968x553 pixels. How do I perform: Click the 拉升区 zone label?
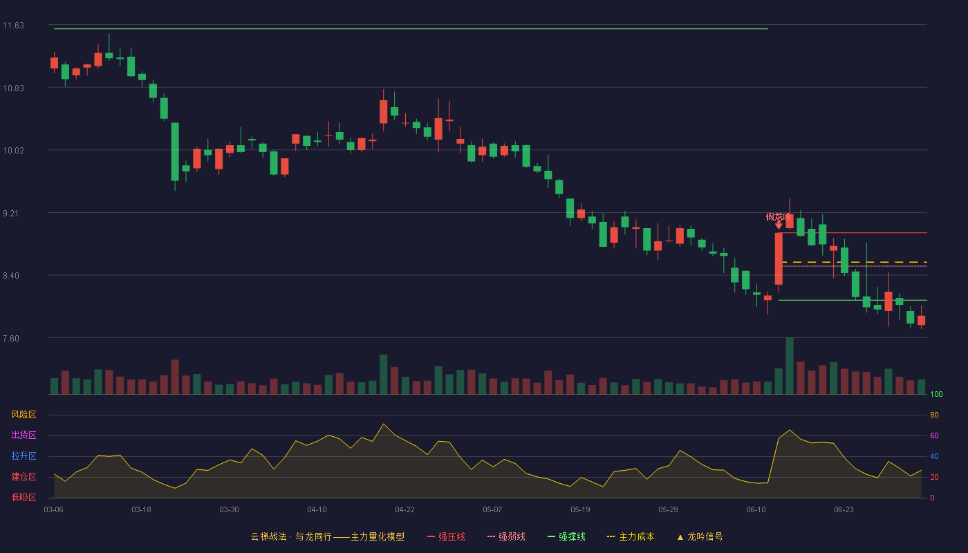[x=24, y=456]
